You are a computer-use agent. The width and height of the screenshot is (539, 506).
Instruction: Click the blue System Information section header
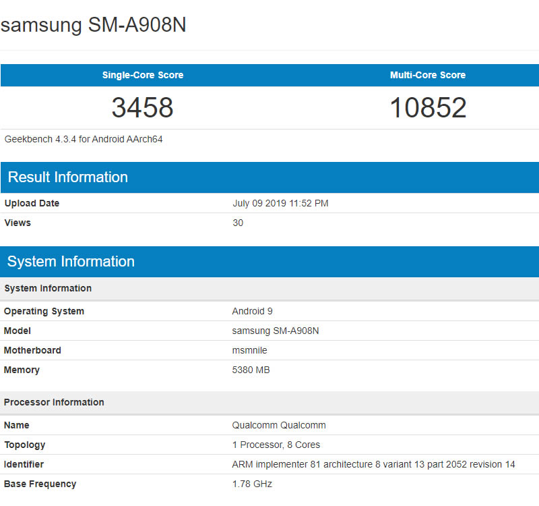71,262
